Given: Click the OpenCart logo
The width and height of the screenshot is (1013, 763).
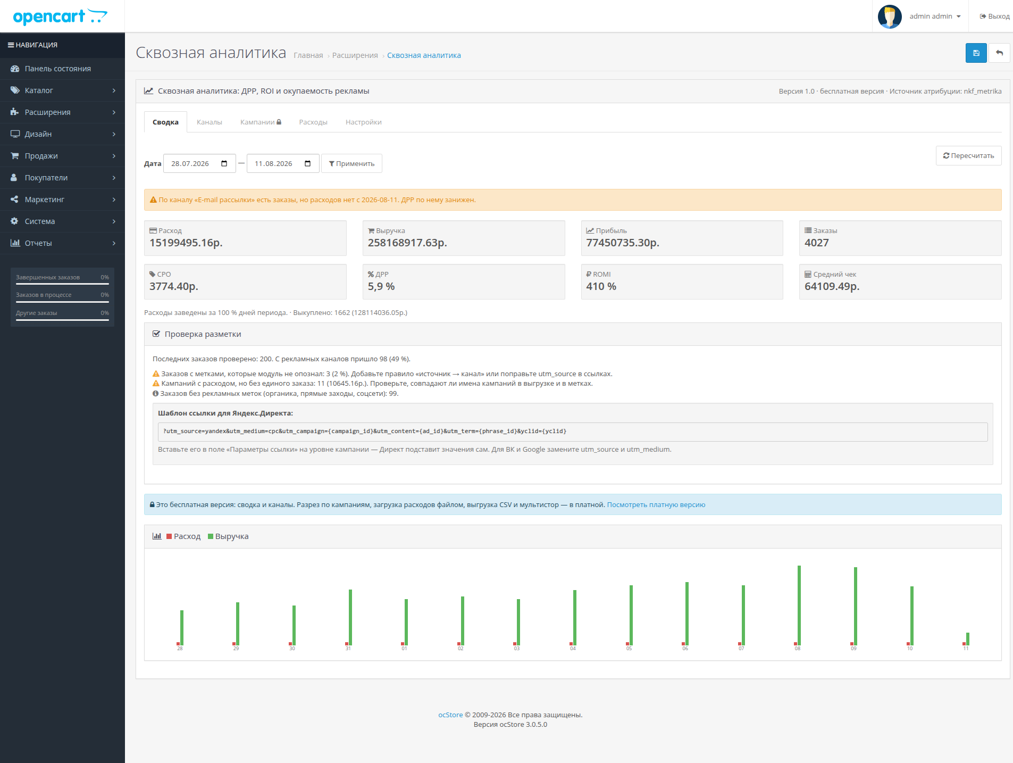Looking at the screenshot, I should (x=60, y=16).
